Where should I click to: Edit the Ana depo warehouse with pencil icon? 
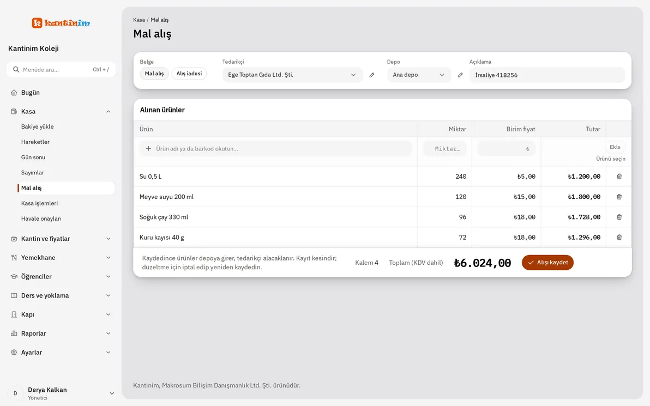[460, 75]
